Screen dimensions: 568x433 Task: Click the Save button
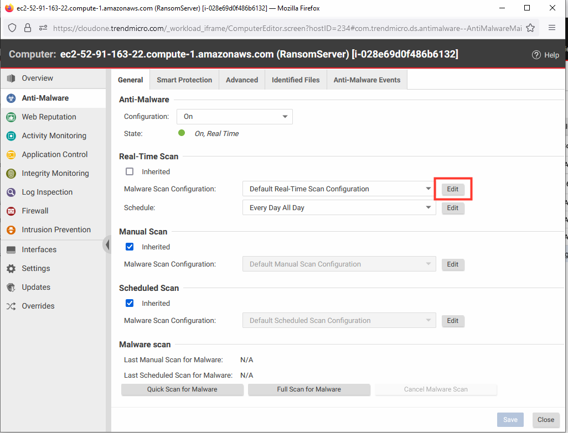[x=510, y=420]
